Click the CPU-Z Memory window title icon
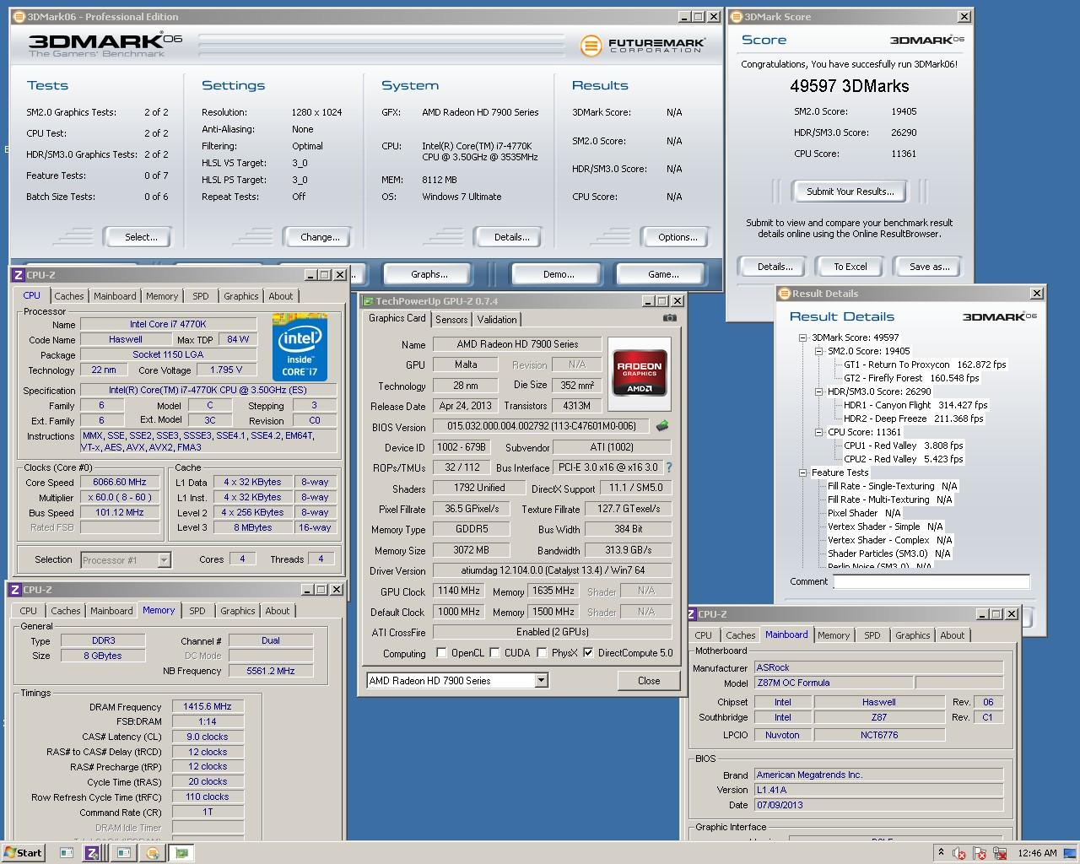The width and height of the screenshot is (1080, 864). tap(15, 590)
